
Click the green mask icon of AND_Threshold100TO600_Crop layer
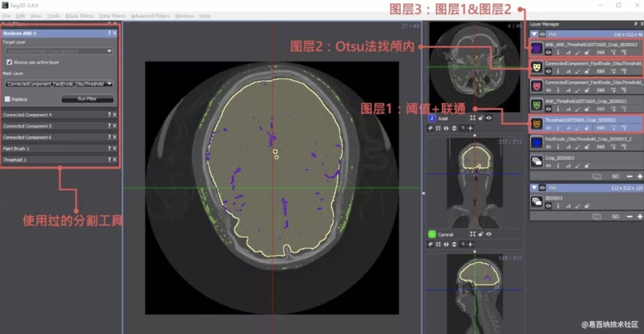(x=537, y=104)
